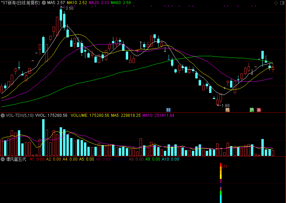Click the 1.88 low price marker
The image size is (286, 203).
(225, 106)
